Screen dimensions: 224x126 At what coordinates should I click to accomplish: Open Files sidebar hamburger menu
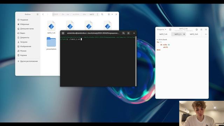click(x=37, y=14)
